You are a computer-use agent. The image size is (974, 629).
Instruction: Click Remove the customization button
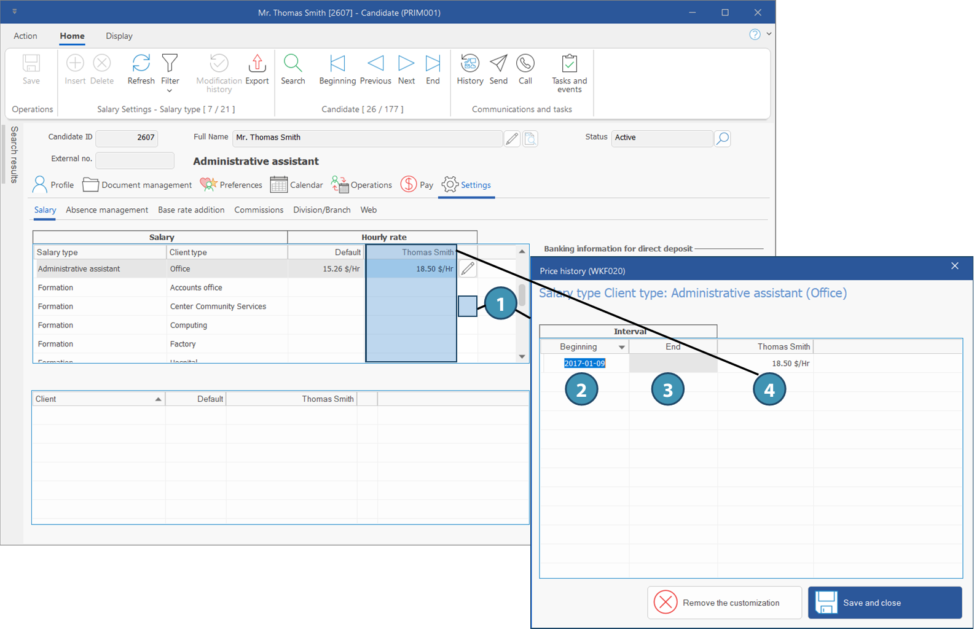[x=724, y=603]
